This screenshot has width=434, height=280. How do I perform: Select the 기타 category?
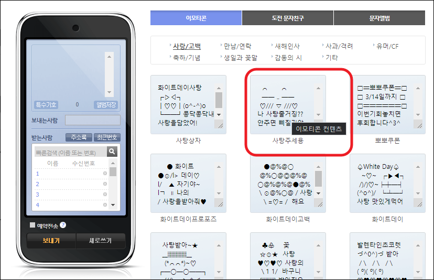click(332, 58)
